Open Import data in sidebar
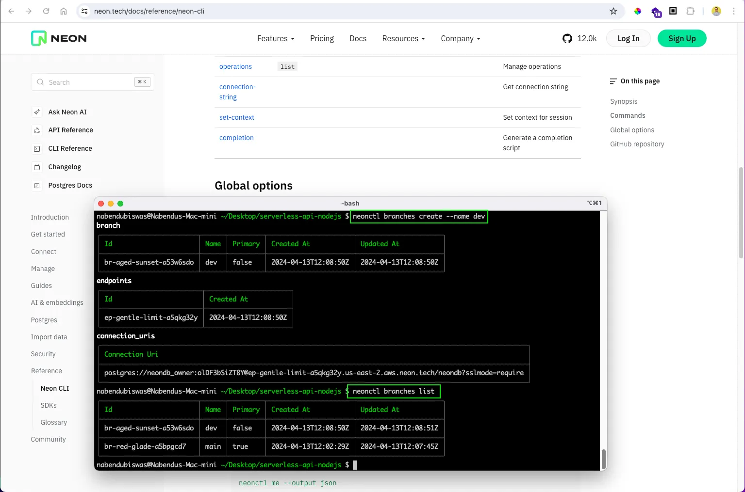This screenshot has height=492, width=745. click(49, 337)
